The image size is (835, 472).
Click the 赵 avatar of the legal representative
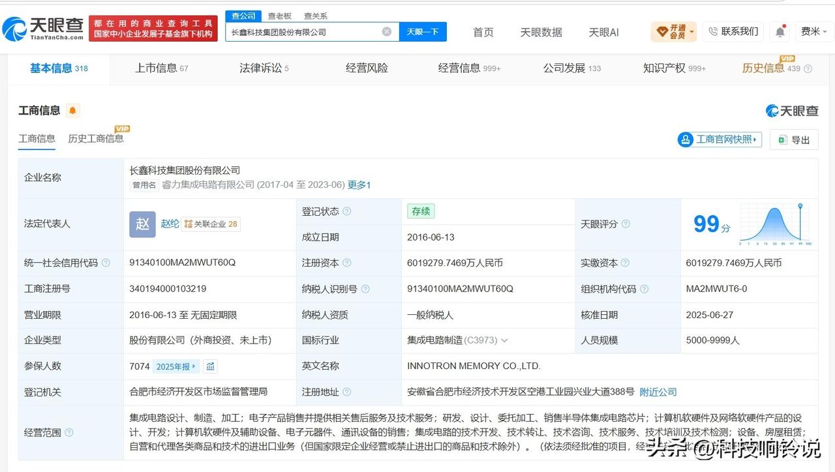142,224
